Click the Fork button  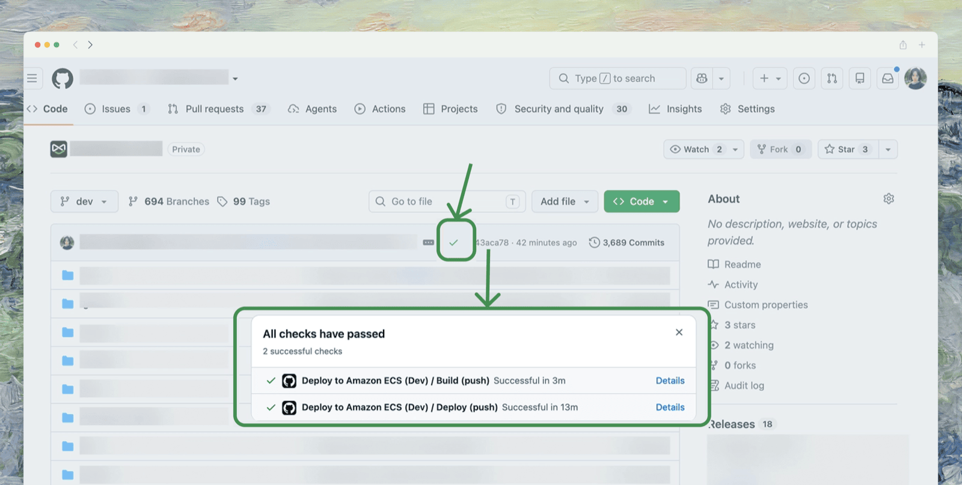[780, 149]
